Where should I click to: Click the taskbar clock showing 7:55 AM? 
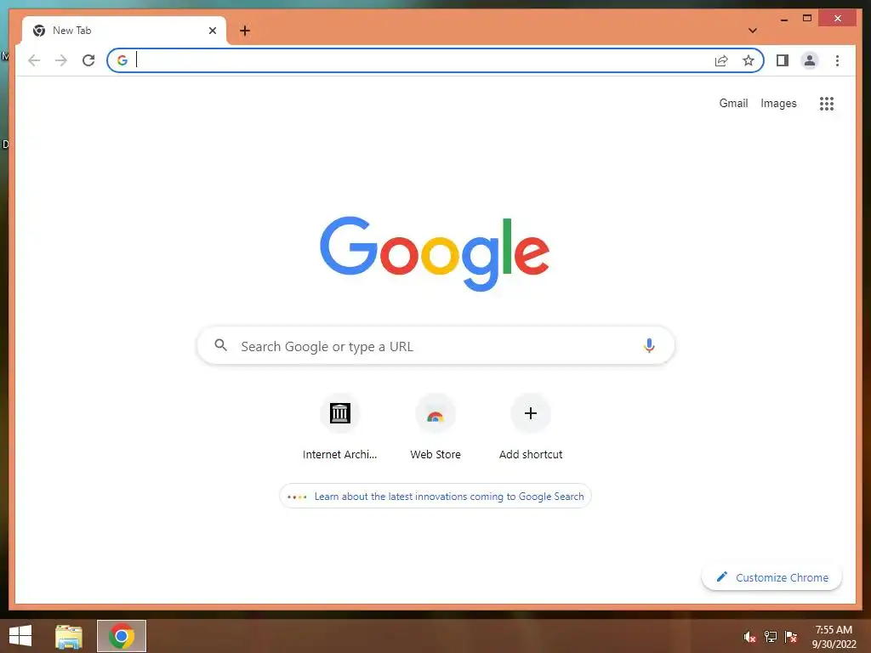[x=834, y=637]
